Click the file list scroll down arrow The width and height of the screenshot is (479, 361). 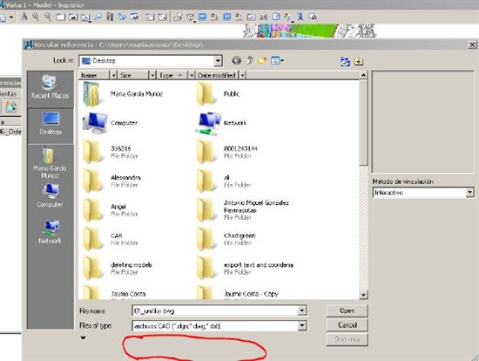363,295
